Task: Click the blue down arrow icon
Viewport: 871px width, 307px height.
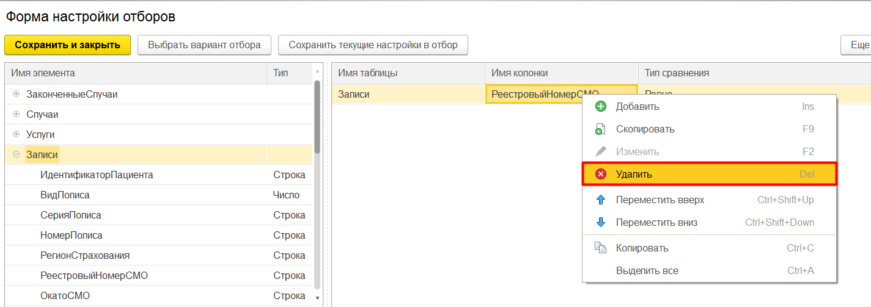Action: [600, 223]
